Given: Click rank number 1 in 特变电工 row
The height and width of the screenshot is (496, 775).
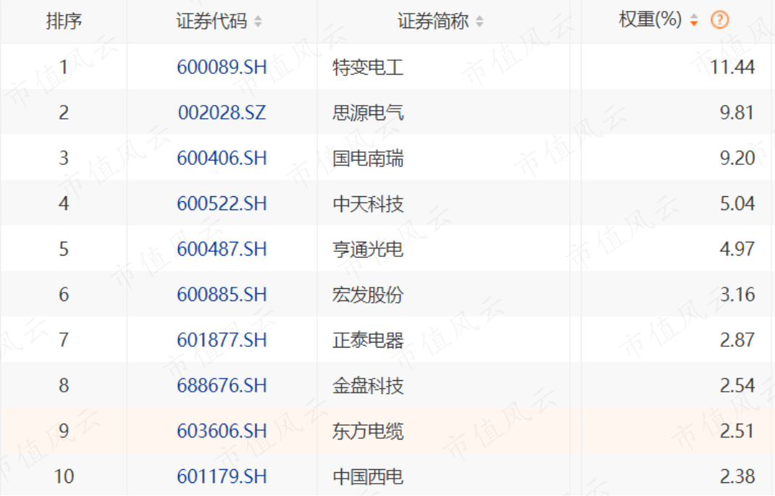Looking at the screenshot, I should point(64,67).
